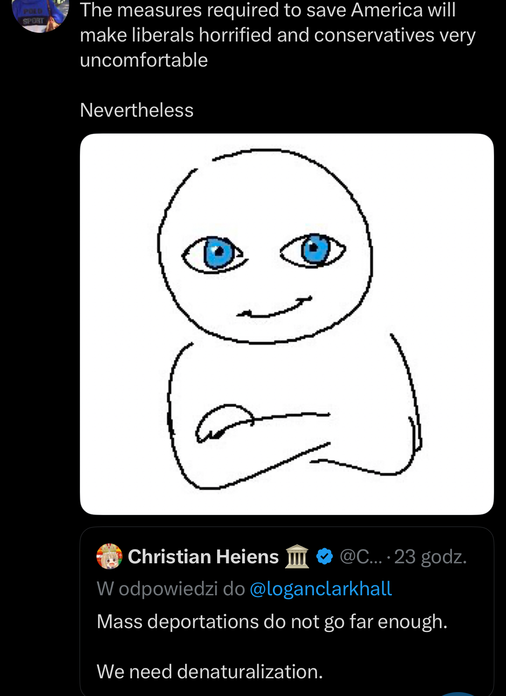Viewport: 506px width, 696px height.
Task: Tap the blue verified badge beside Christian Heiens
Action: click(324, 556)
